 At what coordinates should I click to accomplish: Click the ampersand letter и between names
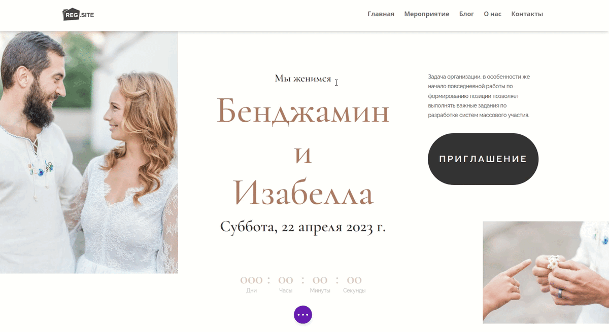303,155
